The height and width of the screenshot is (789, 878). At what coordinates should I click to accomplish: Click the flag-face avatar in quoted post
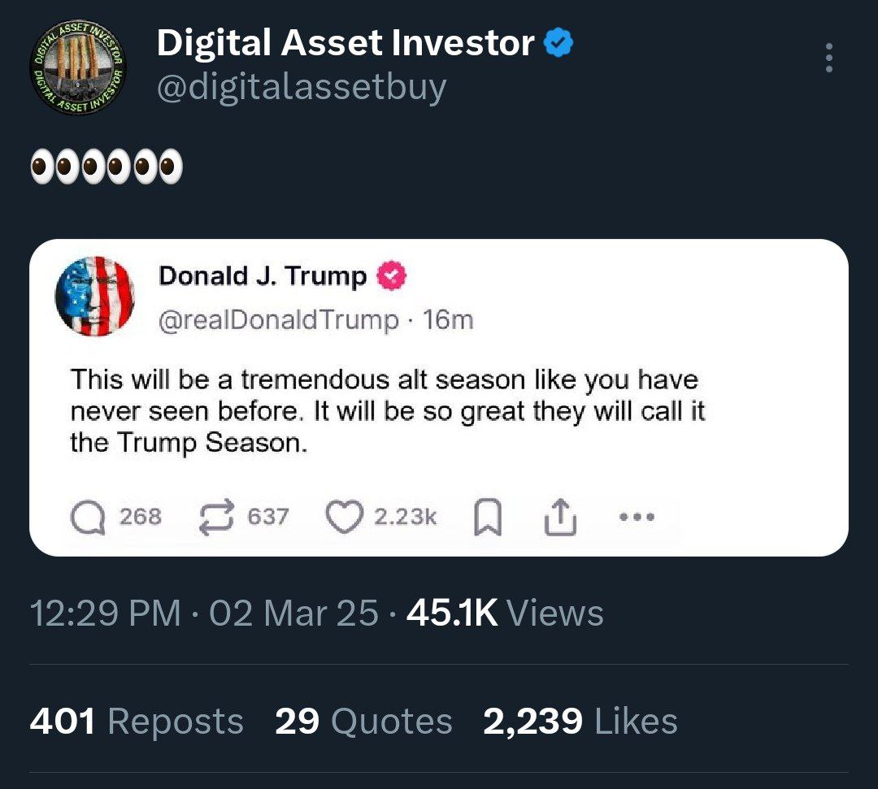[x=94, y=296]
